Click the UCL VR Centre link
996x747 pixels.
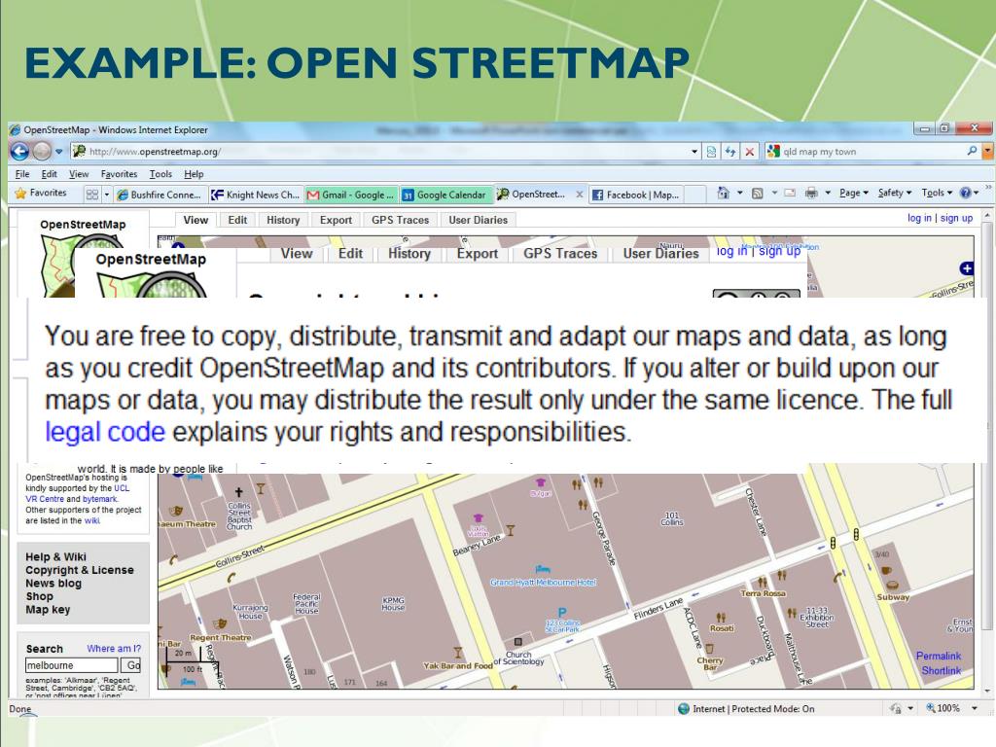[77, 493]
